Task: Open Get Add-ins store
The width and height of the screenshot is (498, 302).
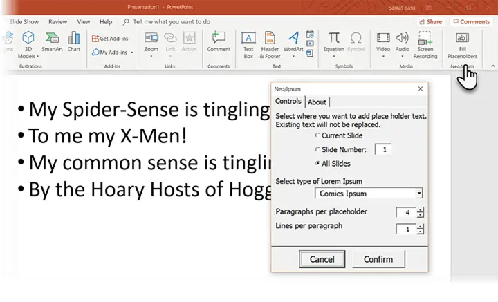Action: pos(110,39)
